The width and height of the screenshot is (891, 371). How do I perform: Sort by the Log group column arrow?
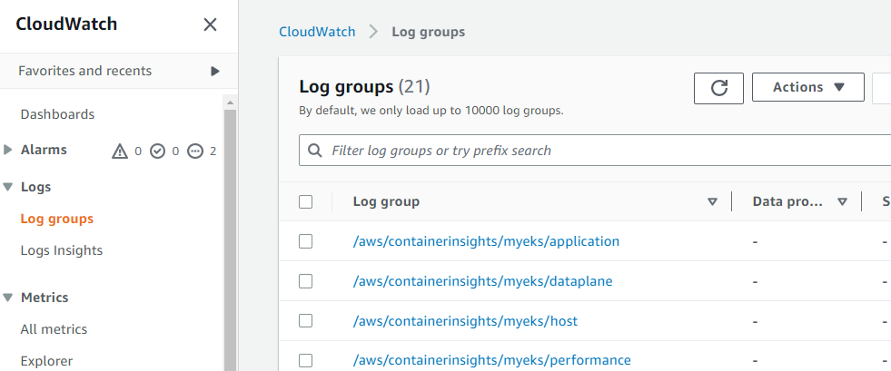click(x=712, y=201)
